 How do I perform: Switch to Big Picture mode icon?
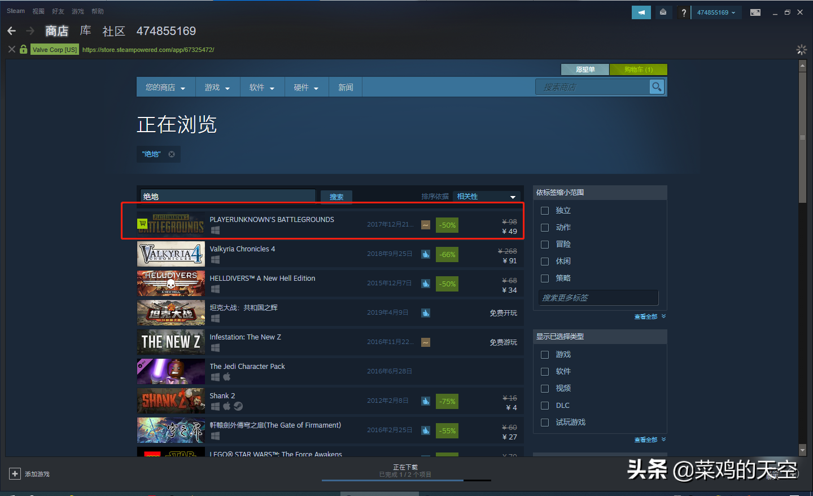[x=755, y=12]
